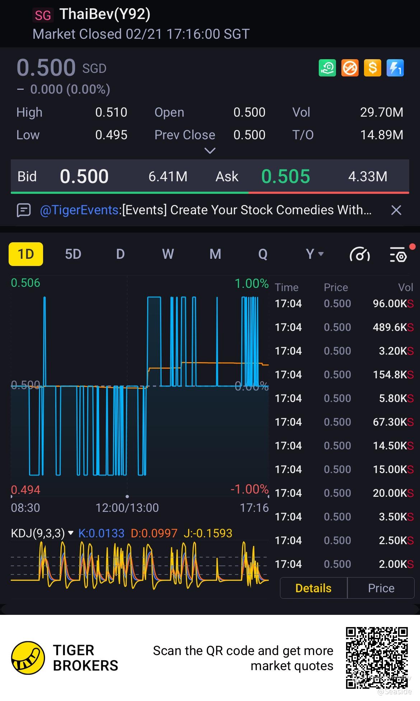Tap the D:0.0997 indicator value
Viewport: 420px width, 701px height.
154,533
